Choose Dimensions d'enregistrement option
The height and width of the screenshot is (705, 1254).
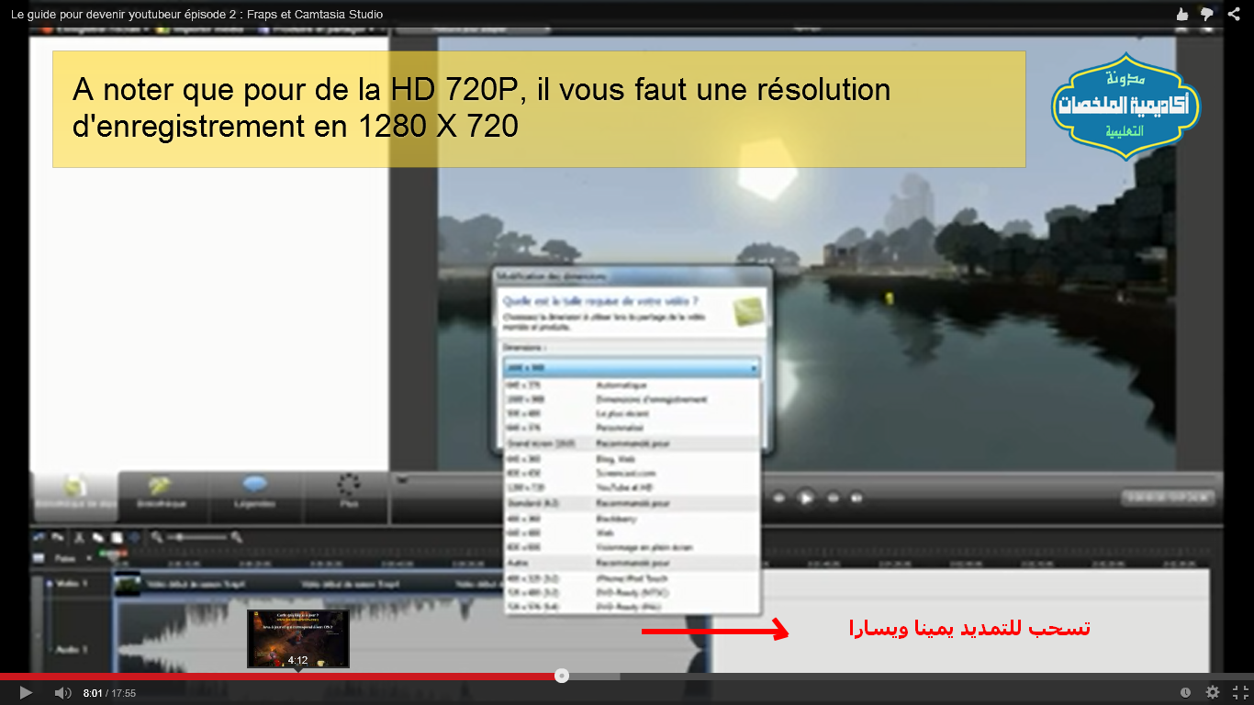(x=633, y=399)
